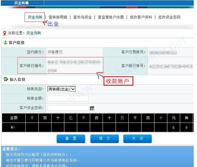
Task: Click the 签约银行 label
Action: click(x=35, y=52)
